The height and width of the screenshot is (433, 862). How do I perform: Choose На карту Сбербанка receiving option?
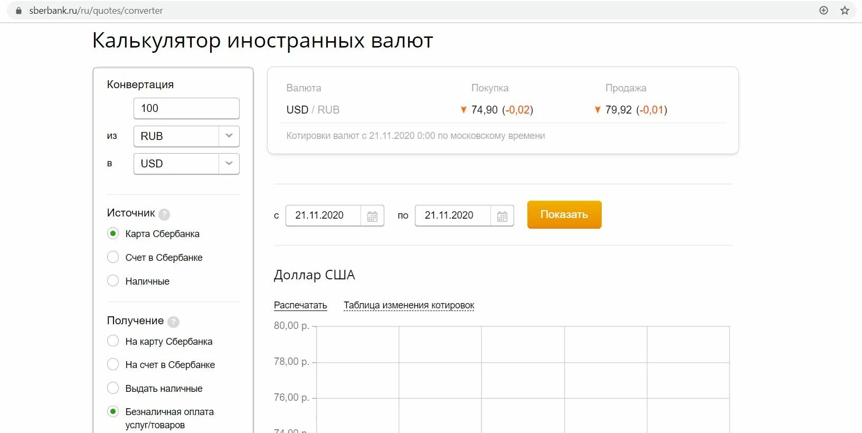click(113, 341)
